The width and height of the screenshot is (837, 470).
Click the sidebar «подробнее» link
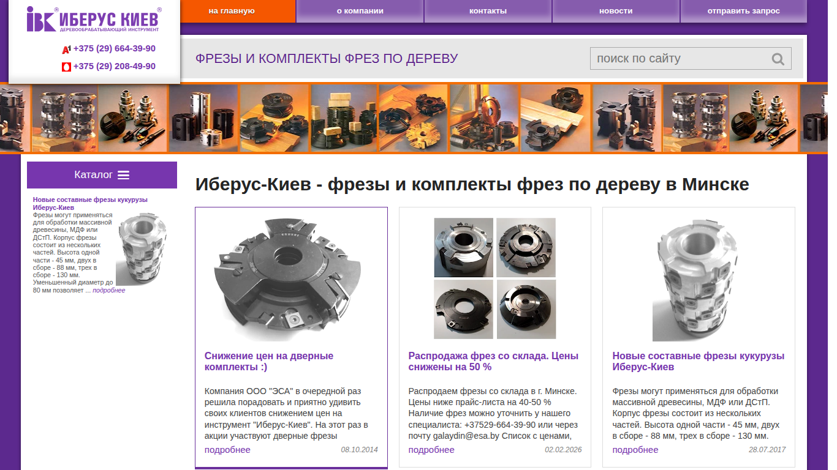tap(109, 290)
